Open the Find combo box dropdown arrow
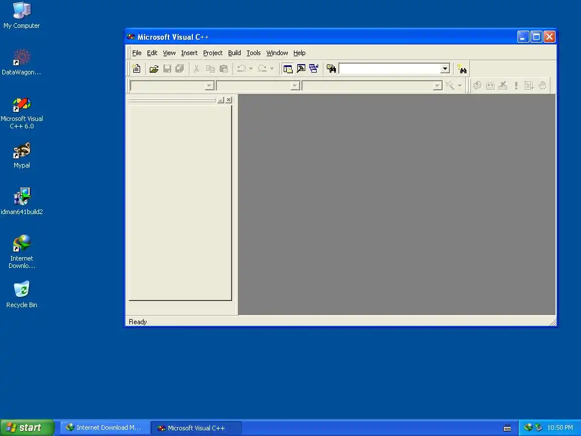581x436 pixels. (x=445, y=69)
